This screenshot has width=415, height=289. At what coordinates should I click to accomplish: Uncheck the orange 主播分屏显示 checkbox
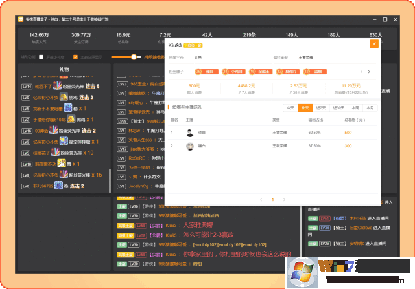point(77,57)
